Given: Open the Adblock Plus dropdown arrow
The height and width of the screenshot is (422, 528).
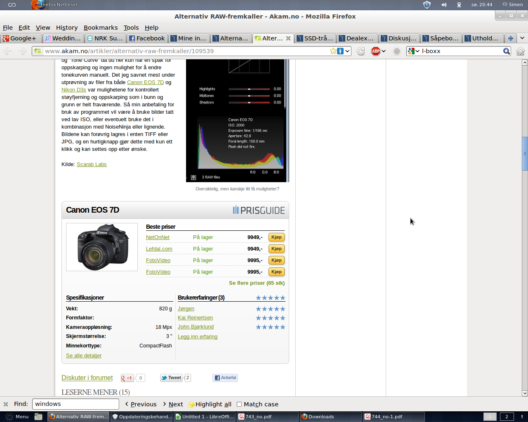Looking at the screenshot, I should [384, 51].
